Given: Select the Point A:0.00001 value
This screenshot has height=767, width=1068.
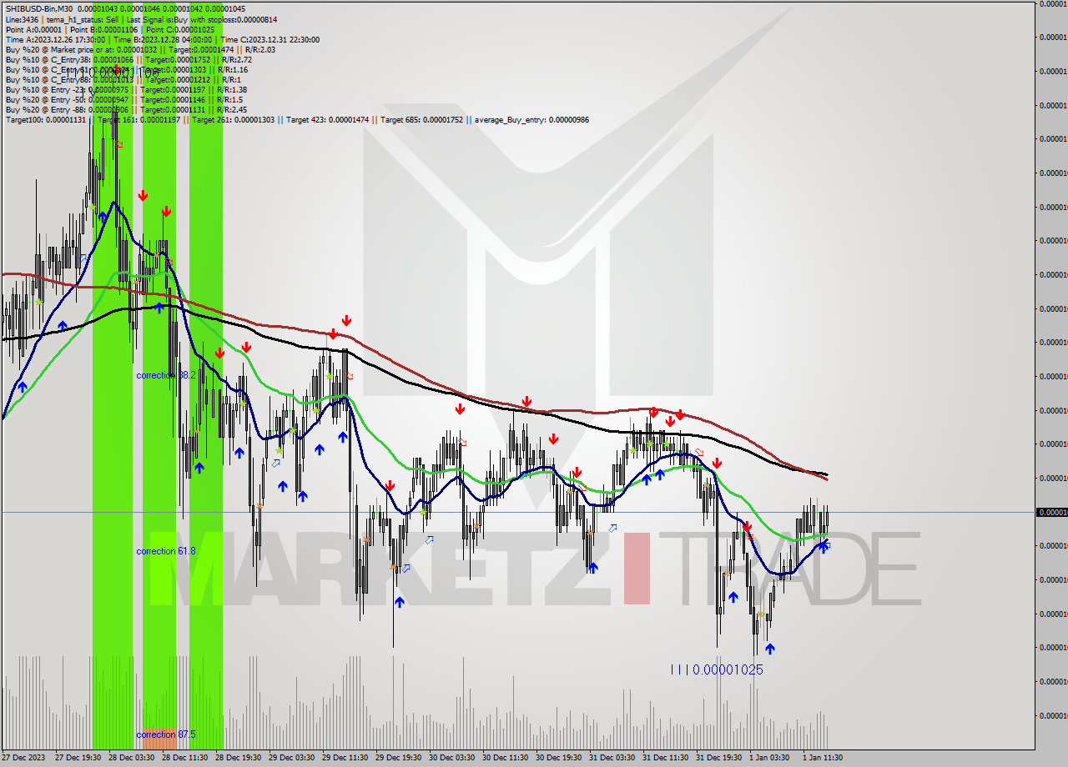Looking at the screenshot, I should 32,29.
